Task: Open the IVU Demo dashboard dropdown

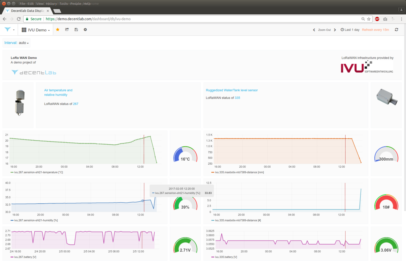Action: point(36,30)
